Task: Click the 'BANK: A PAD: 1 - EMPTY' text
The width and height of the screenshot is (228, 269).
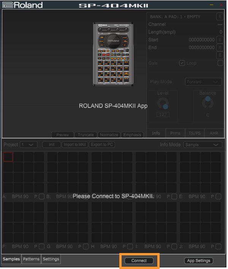Action: coord(175,17)
